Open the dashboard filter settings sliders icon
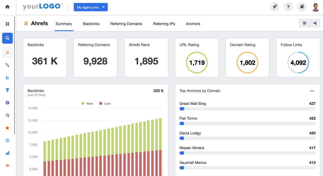 (305, 23)
